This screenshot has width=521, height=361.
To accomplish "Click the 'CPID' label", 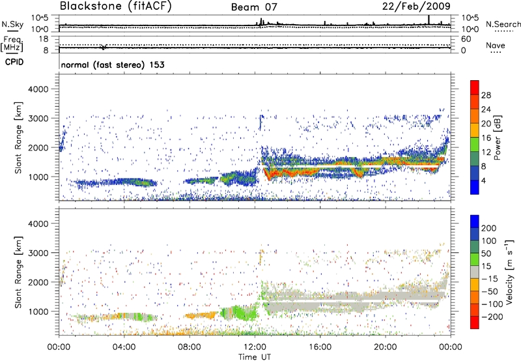I will 14,62.
